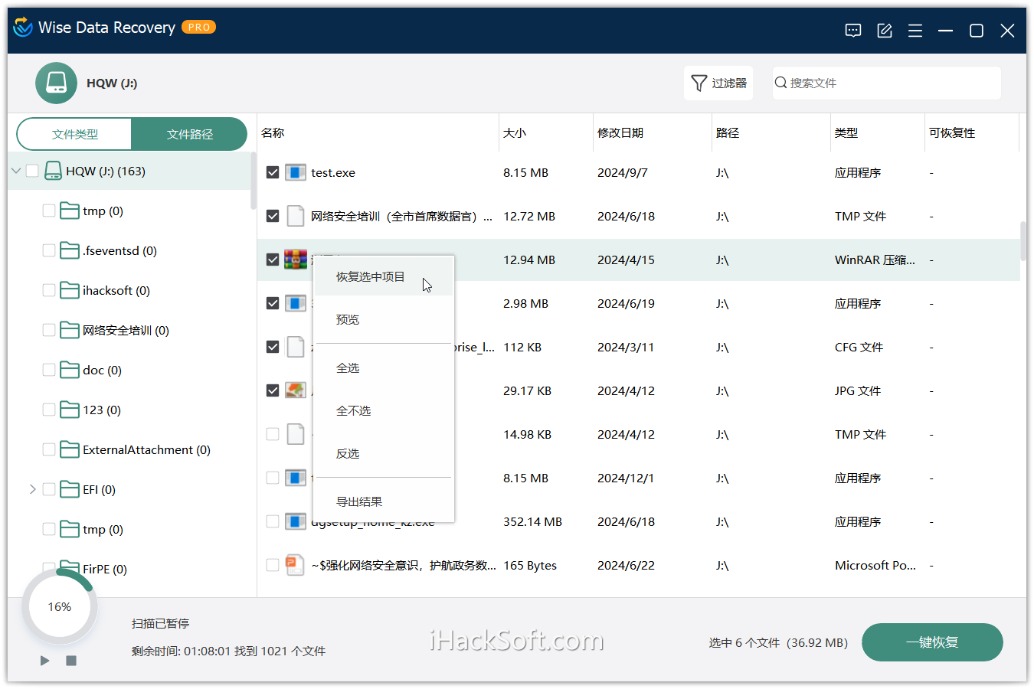Click the test.exe file icon
The height and width of the screenshot is (689, 1034).
(296, 172)
